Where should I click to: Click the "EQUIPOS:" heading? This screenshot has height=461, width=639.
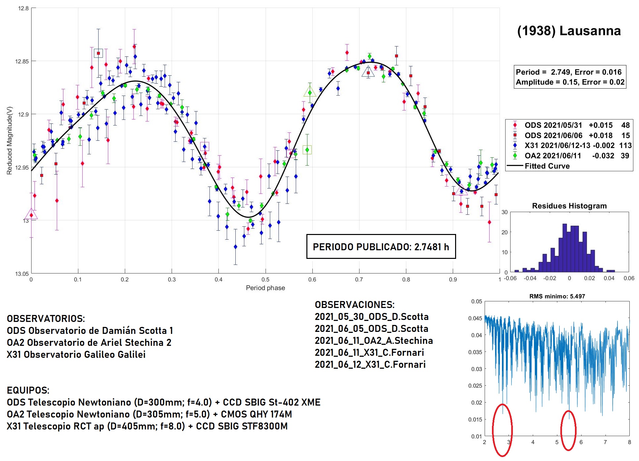(28, 390)
